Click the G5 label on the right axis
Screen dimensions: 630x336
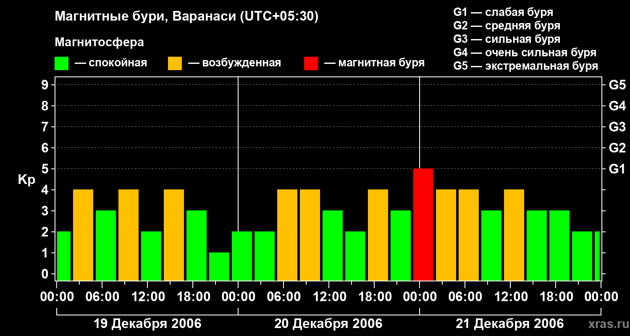pyautogui.click(x=617, y=85)
